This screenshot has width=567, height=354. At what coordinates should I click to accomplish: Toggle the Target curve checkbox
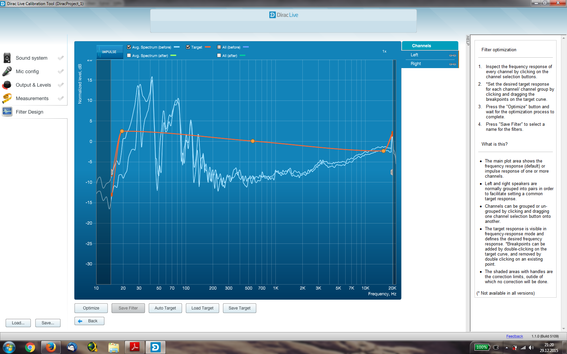(x=188, y=47)
